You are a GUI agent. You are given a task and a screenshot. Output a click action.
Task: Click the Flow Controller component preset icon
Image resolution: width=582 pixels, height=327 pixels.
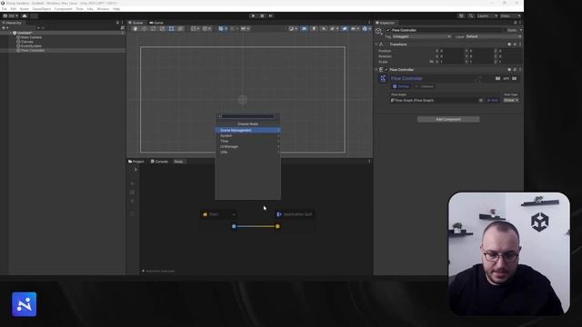tap(515, 70)
